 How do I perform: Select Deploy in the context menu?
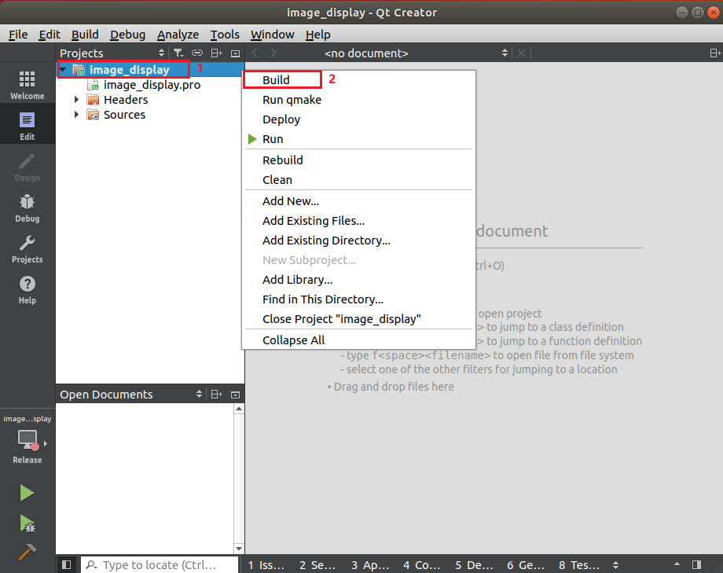pyautogui.click(x=358, y=119)
